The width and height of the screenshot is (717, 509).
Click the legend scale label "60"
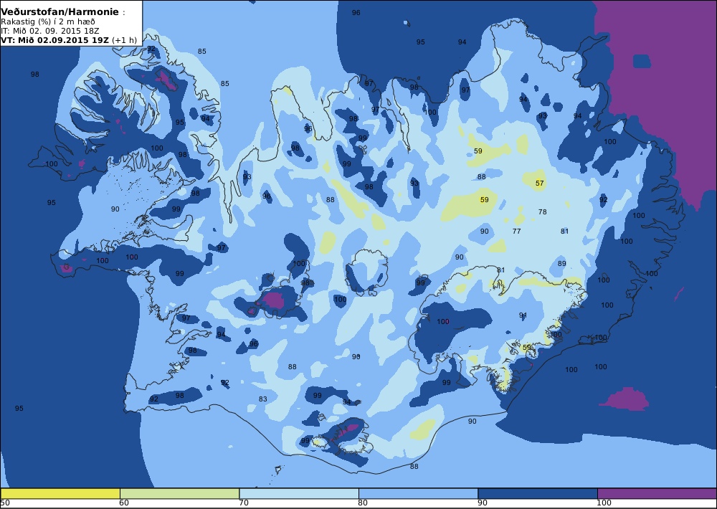(x=124, y=503)
